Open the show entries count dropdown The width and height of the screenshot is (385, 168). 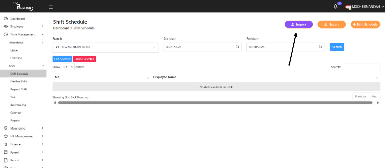[68, 67]
